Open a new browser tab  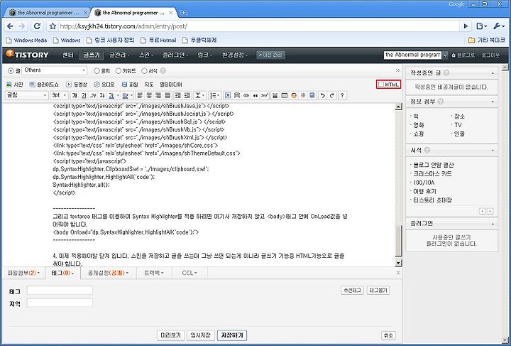[x=184, y=13]
